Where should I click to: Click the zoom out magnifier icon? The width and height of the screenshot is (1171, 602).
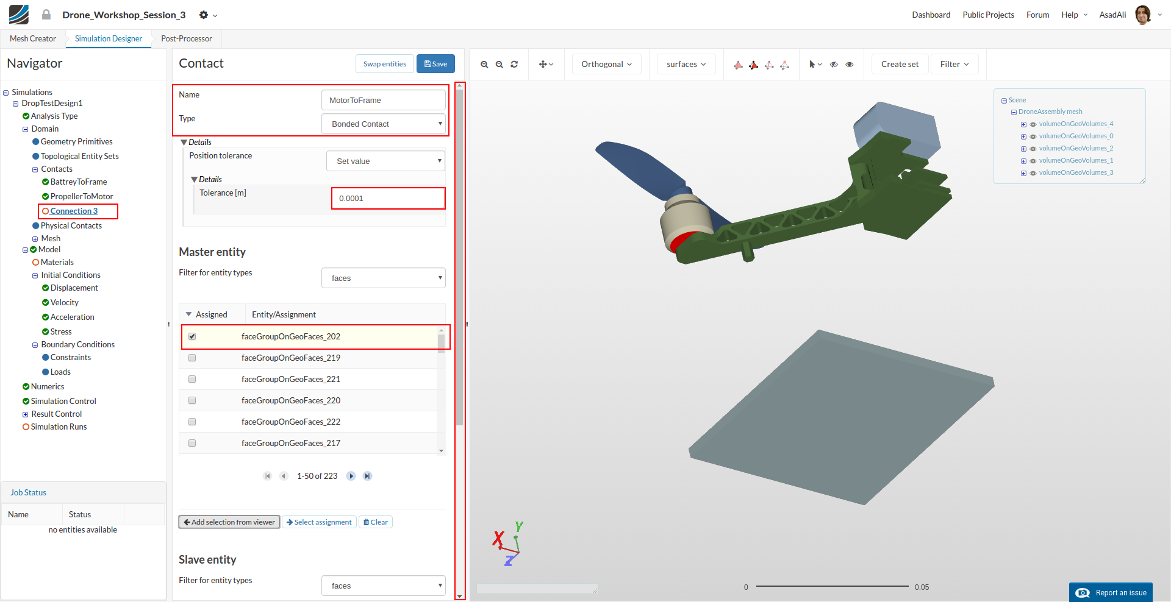click(500, 65)
